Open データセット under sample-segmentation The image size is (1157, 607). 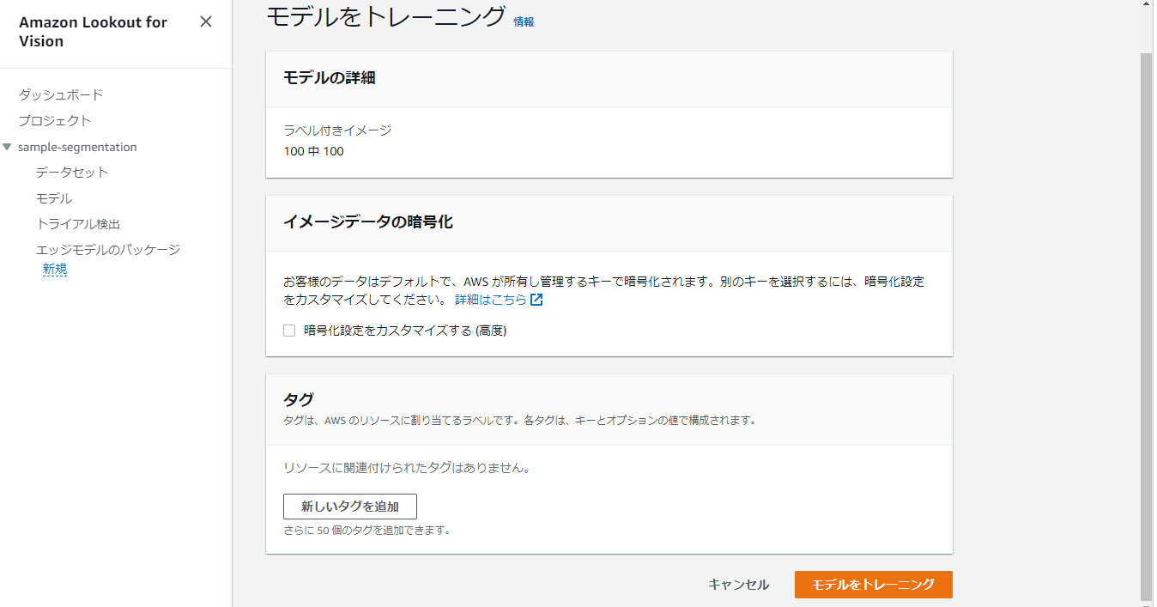[x=72, y=173]
